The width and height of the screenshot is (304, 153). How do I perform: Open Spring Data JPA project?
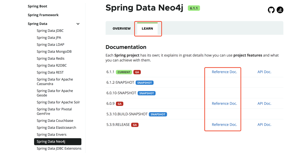[49, 38]
